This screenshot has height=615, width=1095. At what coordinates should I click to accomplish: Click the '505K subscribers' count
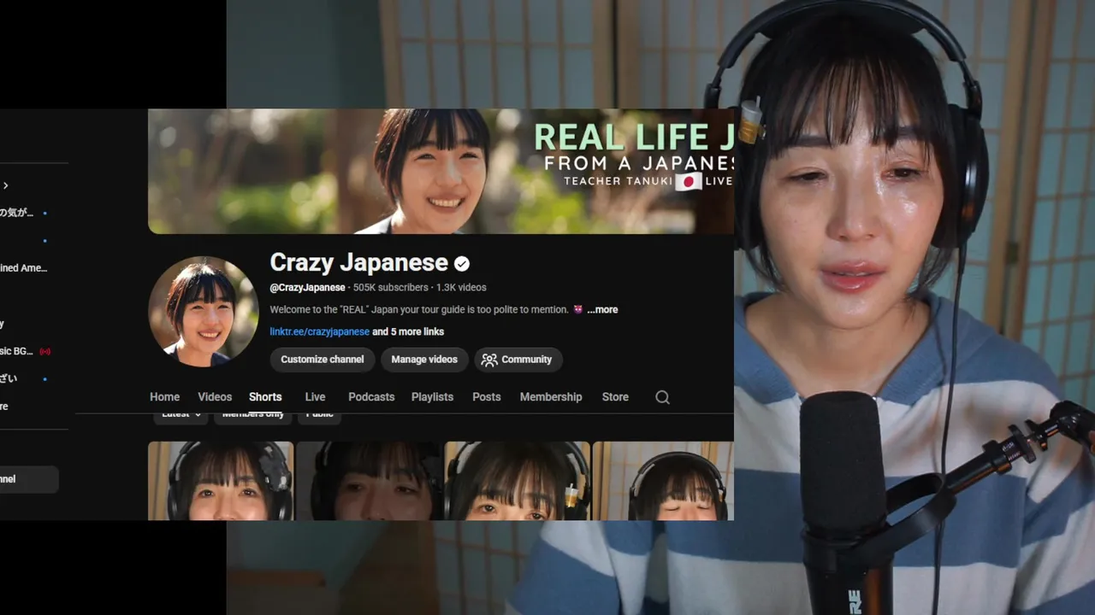click(x=391, y=288)
